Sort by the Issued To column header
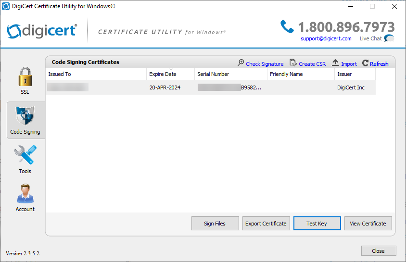The image size is (406, 262). (96, 74)
